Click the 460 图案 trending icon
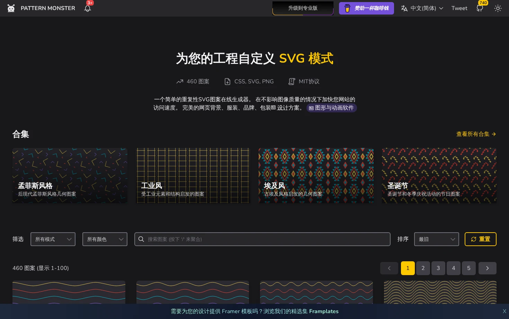 180,82
